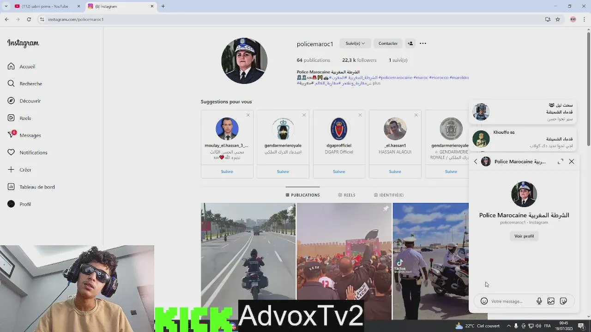This screenshot has height=332, width=591.
Task: Click the FRA language indicator
Action: click(547, 326)
